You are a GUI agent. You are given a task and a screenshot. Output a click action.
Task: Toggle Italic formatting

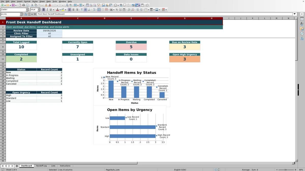coord(47,10)
